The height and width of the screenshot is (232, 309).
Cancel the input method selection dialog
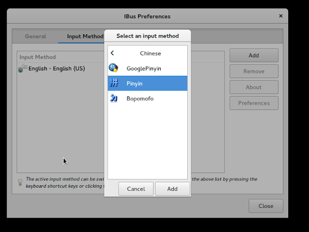(x=136, y=189)
